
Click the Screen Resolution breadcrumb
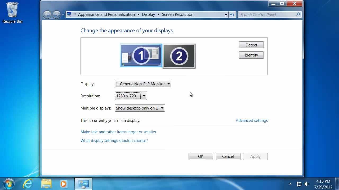pos(178,15)
